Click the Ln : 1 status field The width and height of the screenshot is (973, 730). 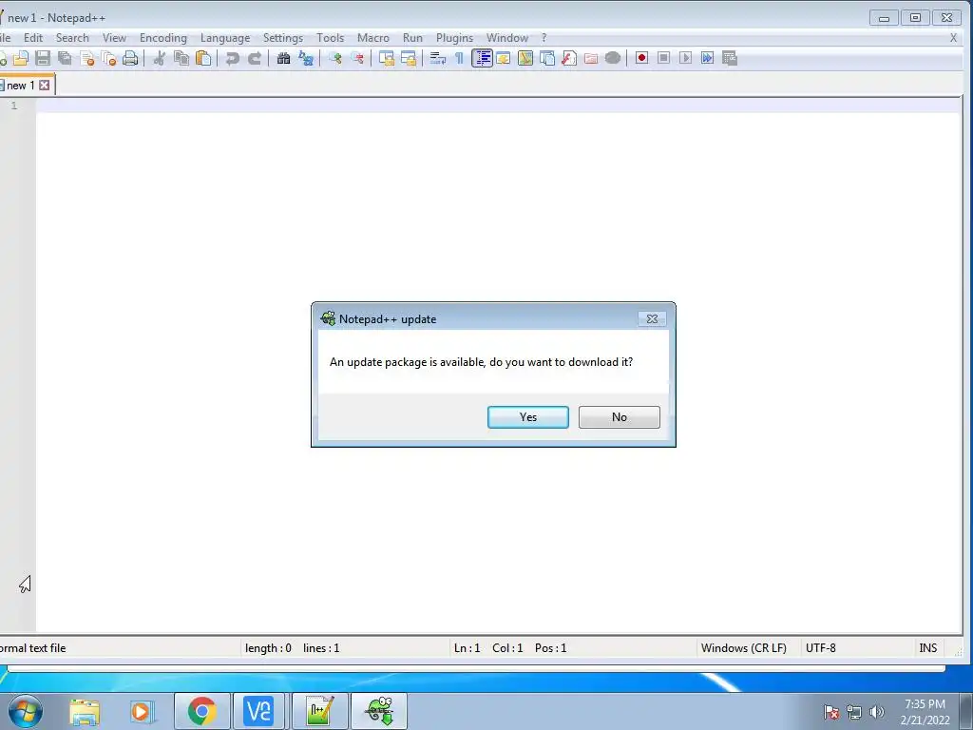click(467, 648)
